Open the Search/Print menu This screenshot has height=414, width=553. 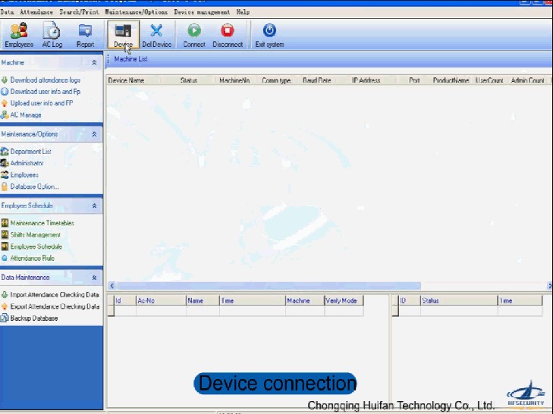click(79, 12)
